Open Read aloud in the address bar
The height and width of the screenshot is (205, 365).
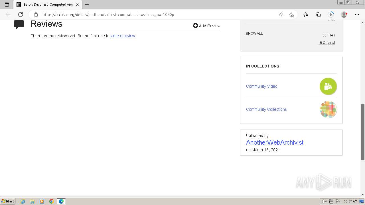281,15
